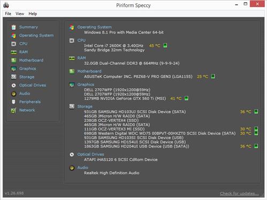This screenshot has height=200, width=267.
Task: Click the Optical Drives heading link in the summary
Action: 90,155
